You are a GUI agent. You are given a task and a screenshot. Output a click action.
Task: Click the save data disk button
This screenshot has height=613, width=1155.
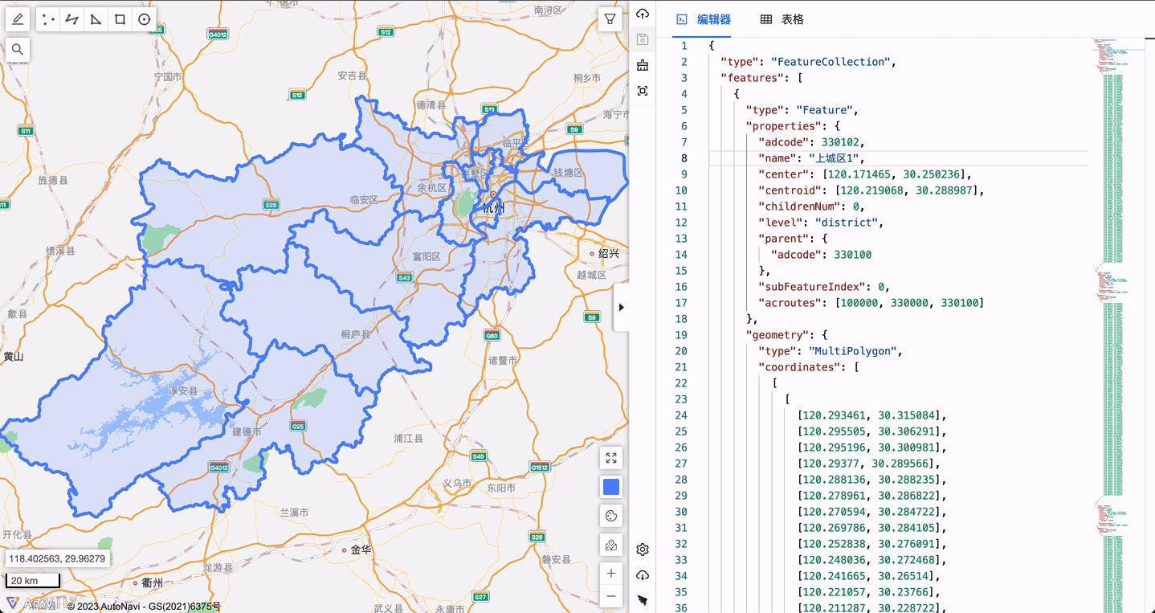point(642,39)
